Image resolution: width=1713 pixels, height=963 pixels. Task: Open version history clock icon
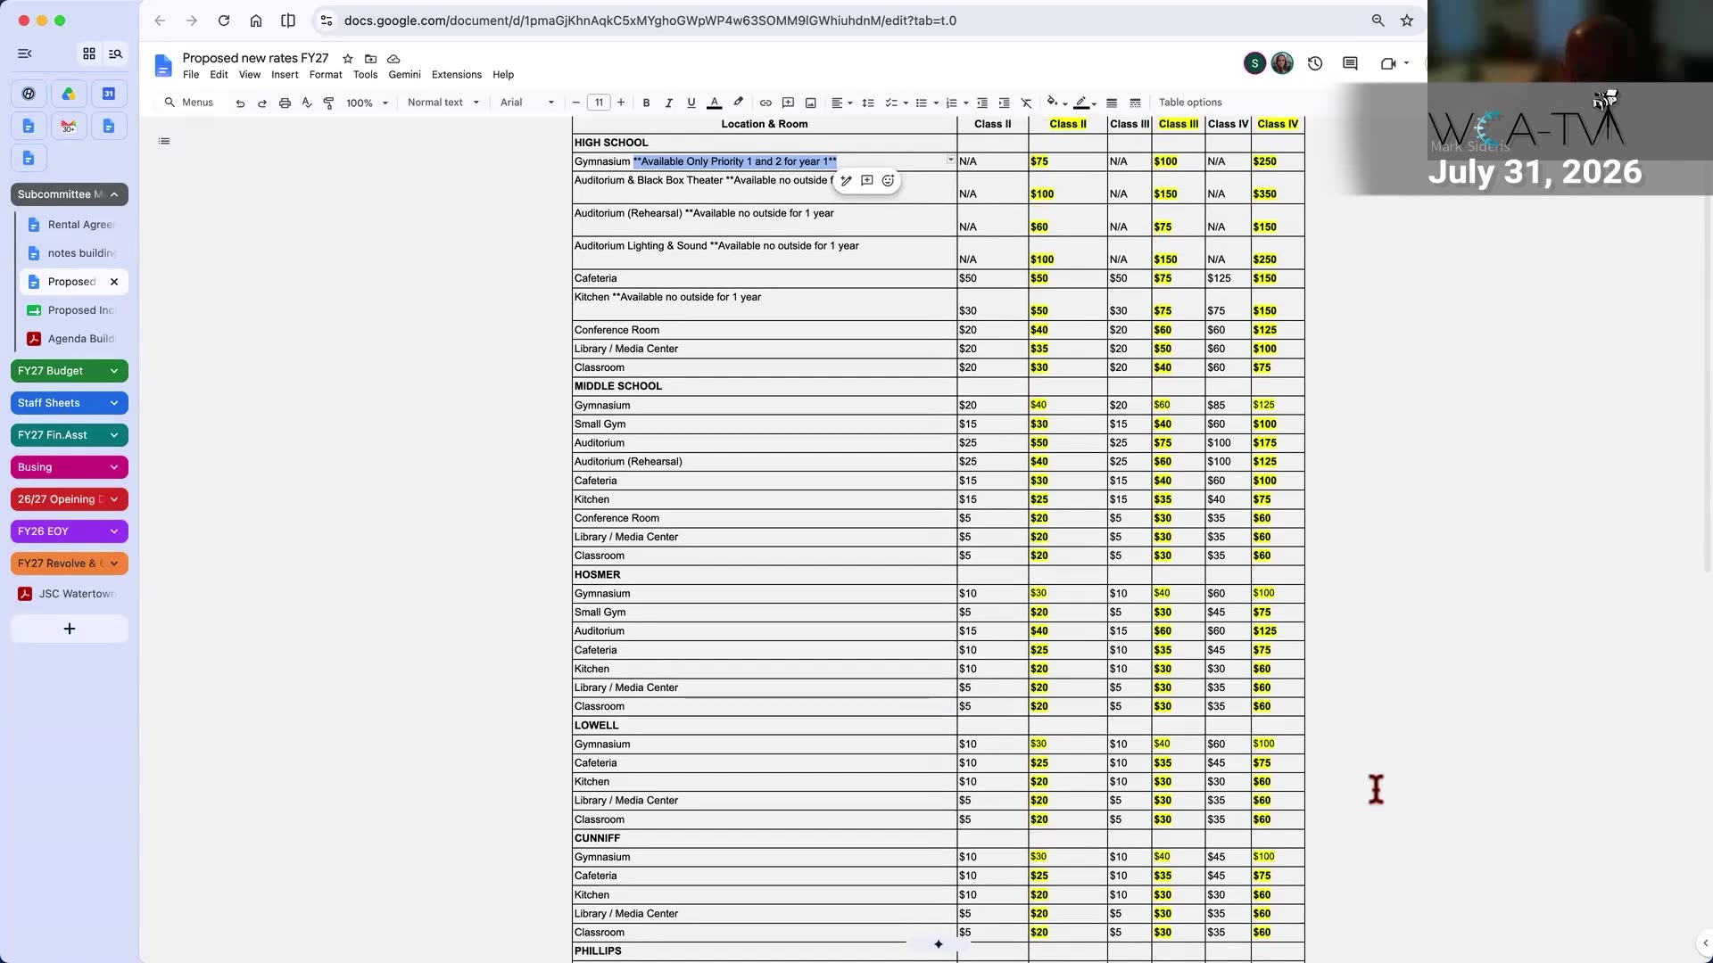[x=1315, y=63]
